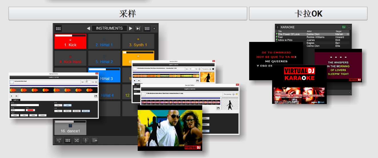This screenshot has width=378, height=158.
Task: Choose Hold trigger in Kick Hard editor
Action: tap(24, 115)
